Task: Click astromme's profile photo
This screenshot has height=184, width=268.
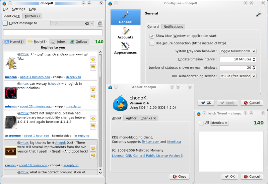Action: coord(11,122)
